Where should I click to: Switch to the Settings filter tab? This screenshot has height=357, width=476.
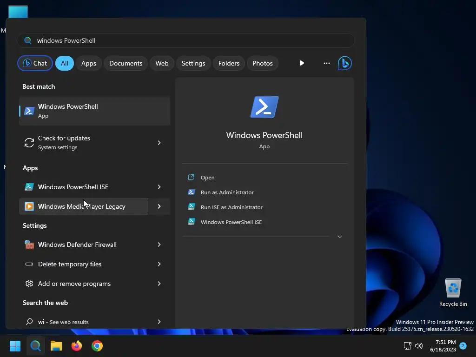coord(193,63)
